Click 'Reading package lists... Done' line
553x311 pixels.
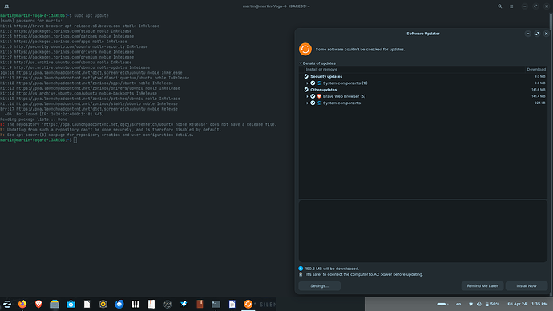[34, 119]
